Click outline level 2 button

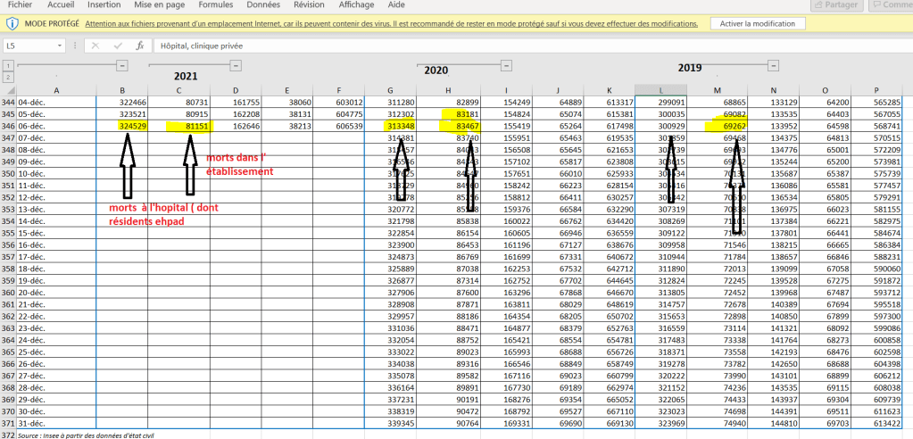click(x=8, y=78)
